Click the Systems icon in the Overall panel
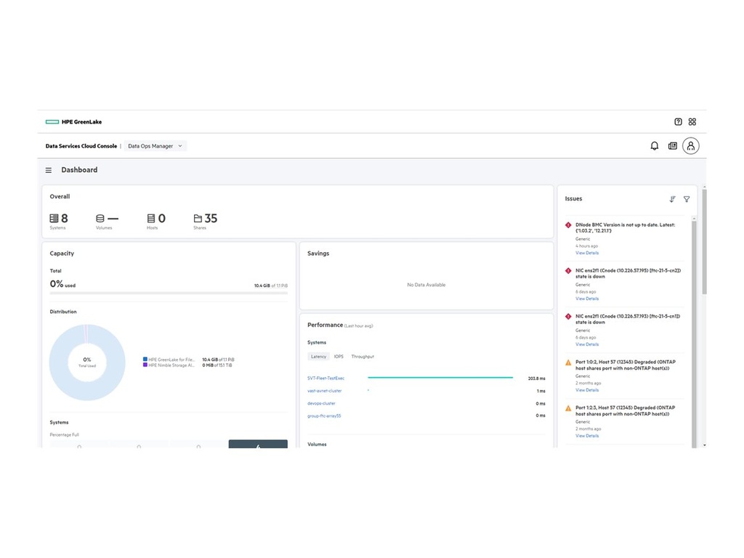744x558 pixels. point(53,219)
